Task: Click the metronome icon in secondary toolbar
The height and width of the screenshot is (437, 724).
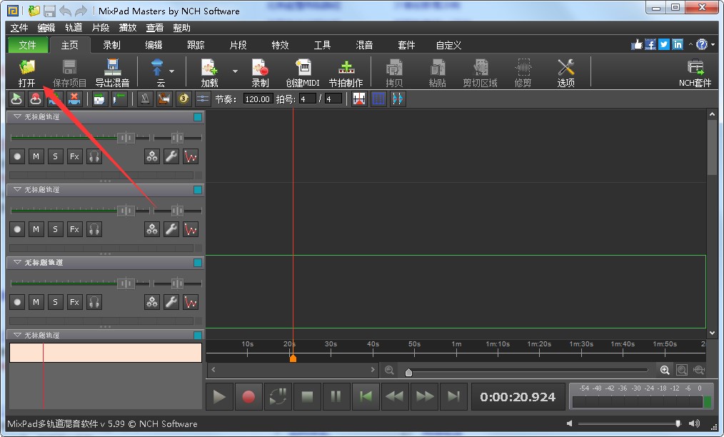Action: 145,99
